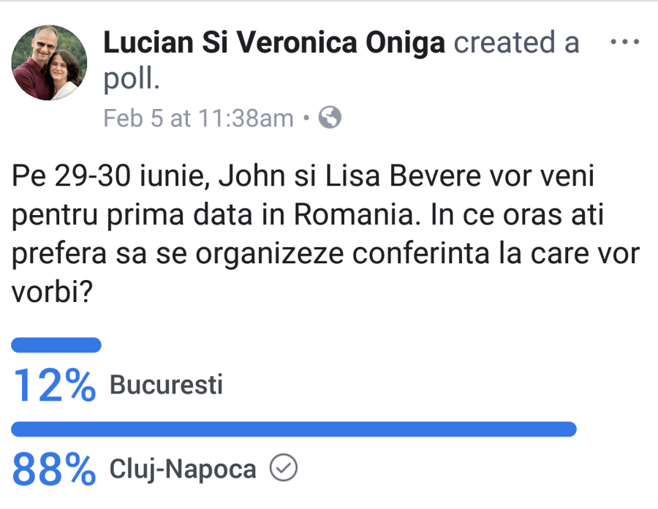Click the long Cluj-Napoca result bar
Screen dimensions: 658x509
pos(294,429)
